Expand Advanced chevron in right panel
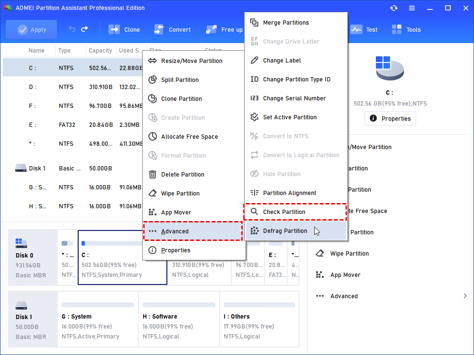 click(x=465, y=296)
